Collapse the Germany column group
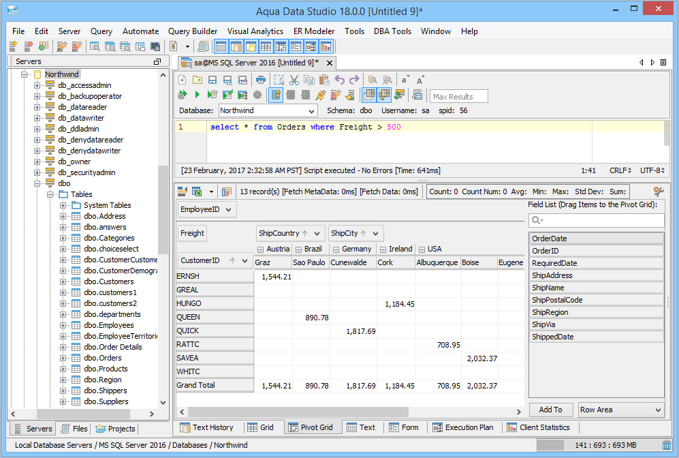This screenshot has height=458, width=679. [x=335, y=249]
